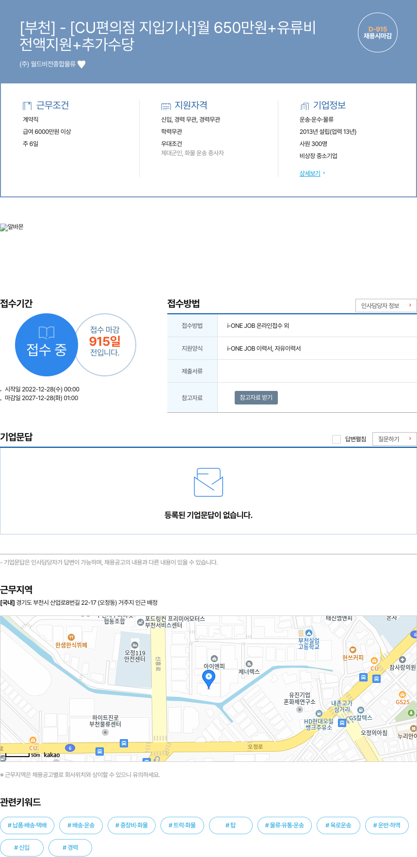Click the text 사원 300명
Viewport: 417px width, 857px height.
[x=313, y=144]
